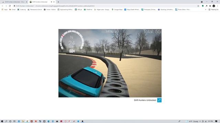Viewport: 220px width, 123px height.
Task: Open the volume tray icon
Action: (x=206, y=121)
